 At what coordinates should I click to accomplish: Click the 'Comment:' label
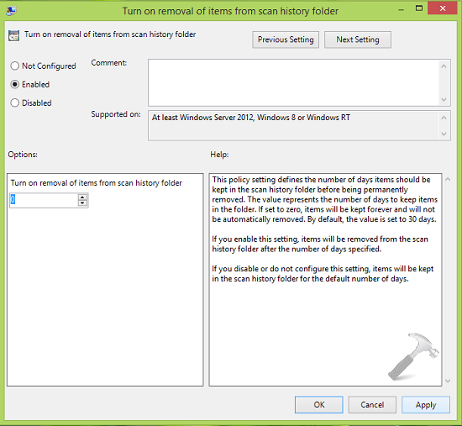point(108,63)
